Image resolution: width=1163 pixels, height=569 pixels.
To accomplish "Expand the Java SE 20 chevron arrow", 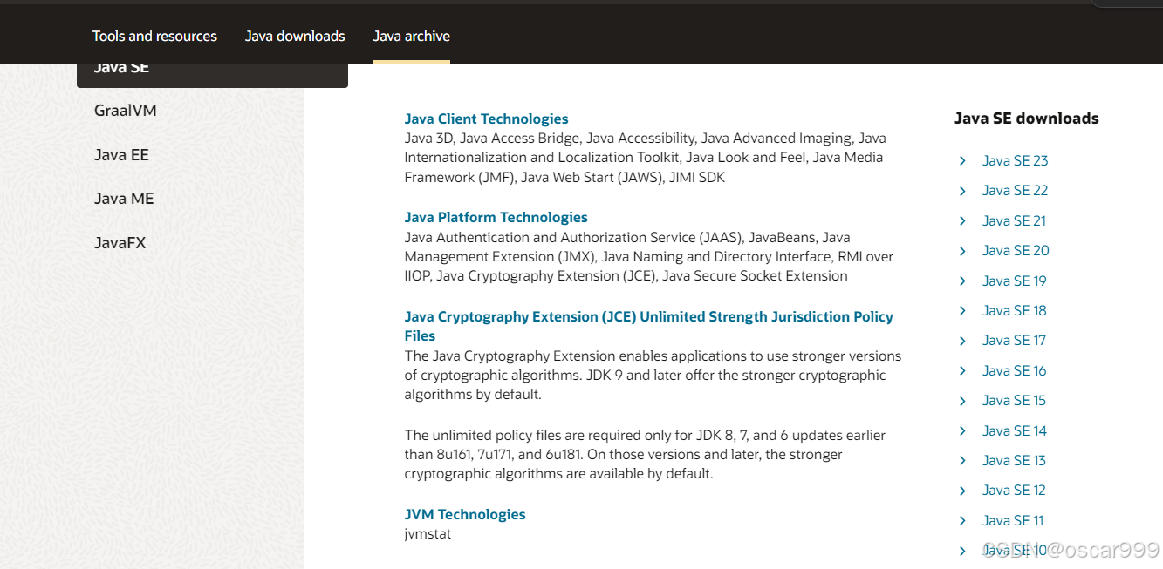I will click(962, 253).
